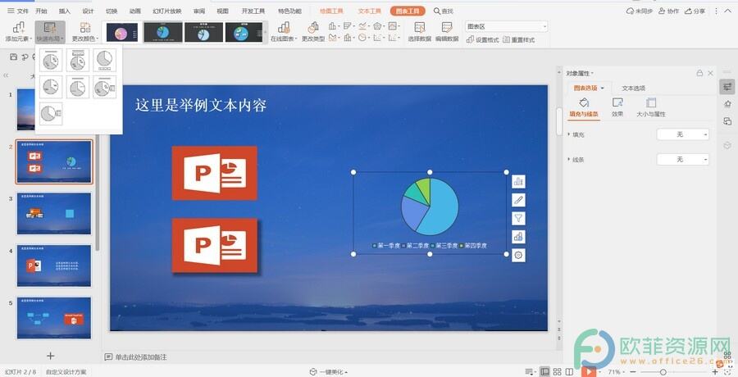Apply the fourth pie chart style thumbnail

point(244,33)
